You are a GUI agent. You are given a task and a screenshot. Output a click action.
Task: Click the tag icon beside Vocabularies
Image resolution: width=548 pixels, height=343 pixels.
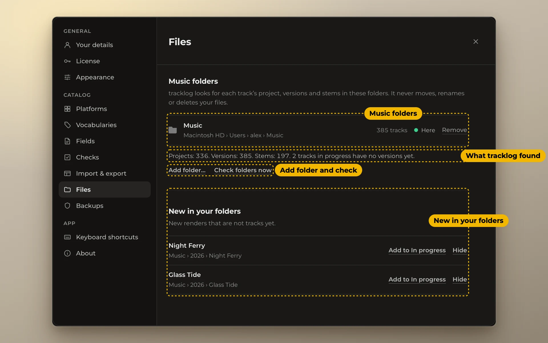[x=67, y=125]
